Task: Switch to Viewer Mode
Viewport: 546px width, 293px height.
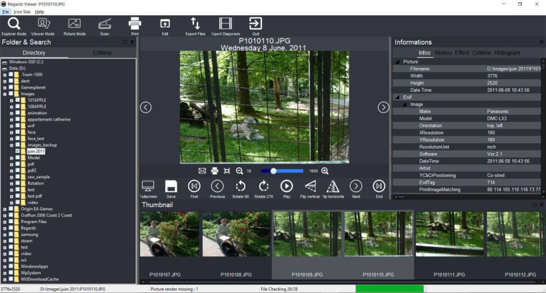Action: 43,27
